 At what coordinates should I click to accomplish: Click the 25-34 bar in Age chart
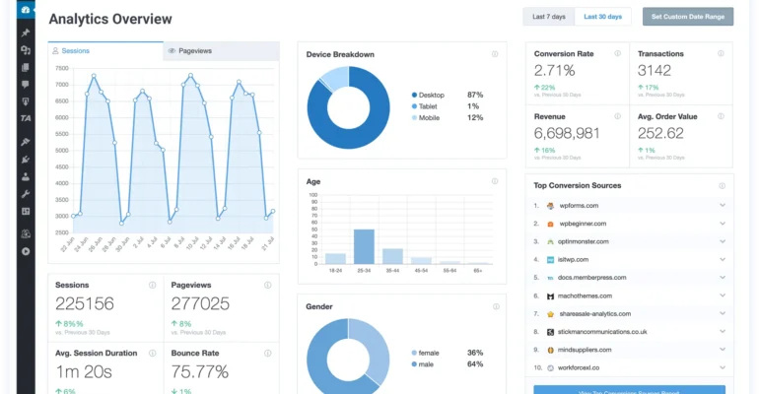click(364, 246)
